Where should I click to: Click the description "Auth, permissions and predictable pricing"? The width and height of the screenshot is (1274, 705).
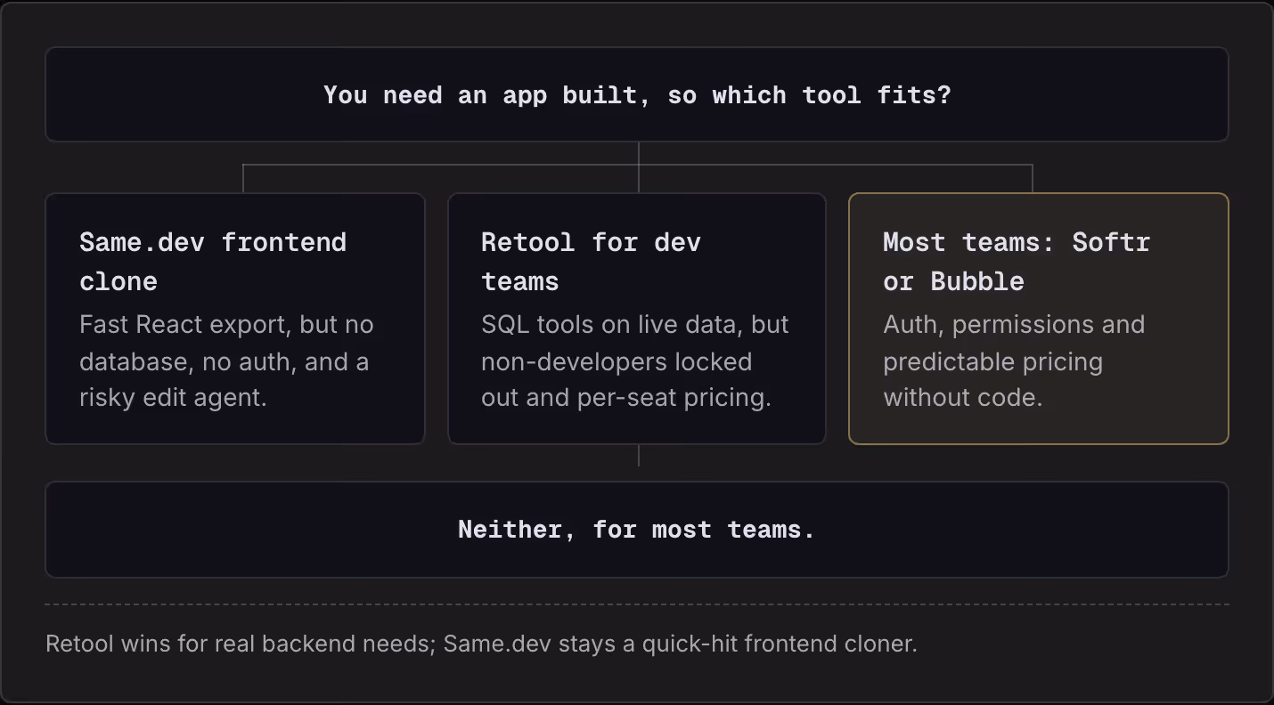(x=1014, y=361)
